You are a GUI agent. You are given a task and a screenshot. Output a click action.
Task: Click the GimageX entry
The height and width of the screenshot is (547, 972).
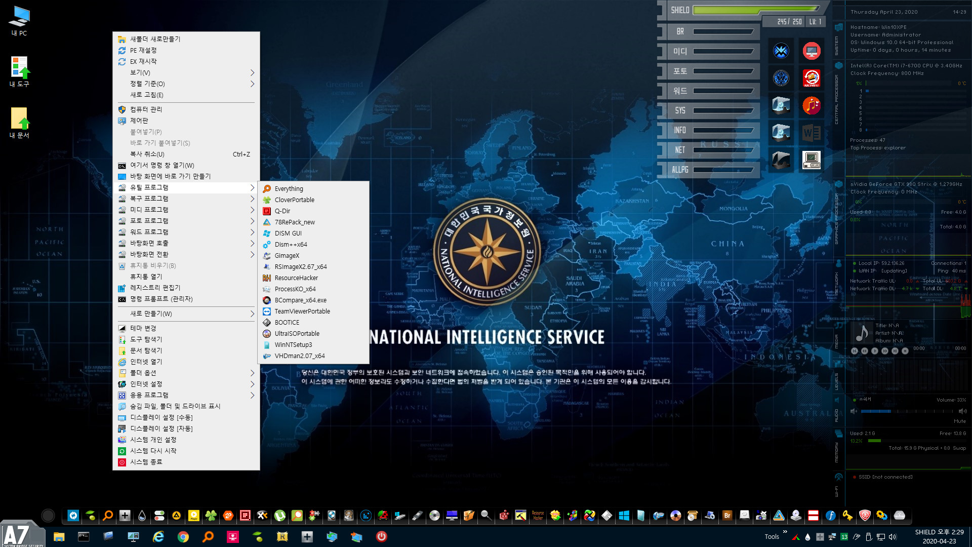(x=313, y=255)
